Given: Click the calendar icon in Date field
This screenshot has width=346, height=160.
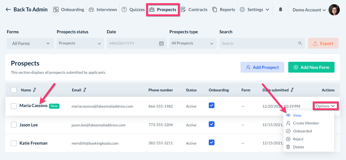Looking at the screenshot, I should (161, 44).
